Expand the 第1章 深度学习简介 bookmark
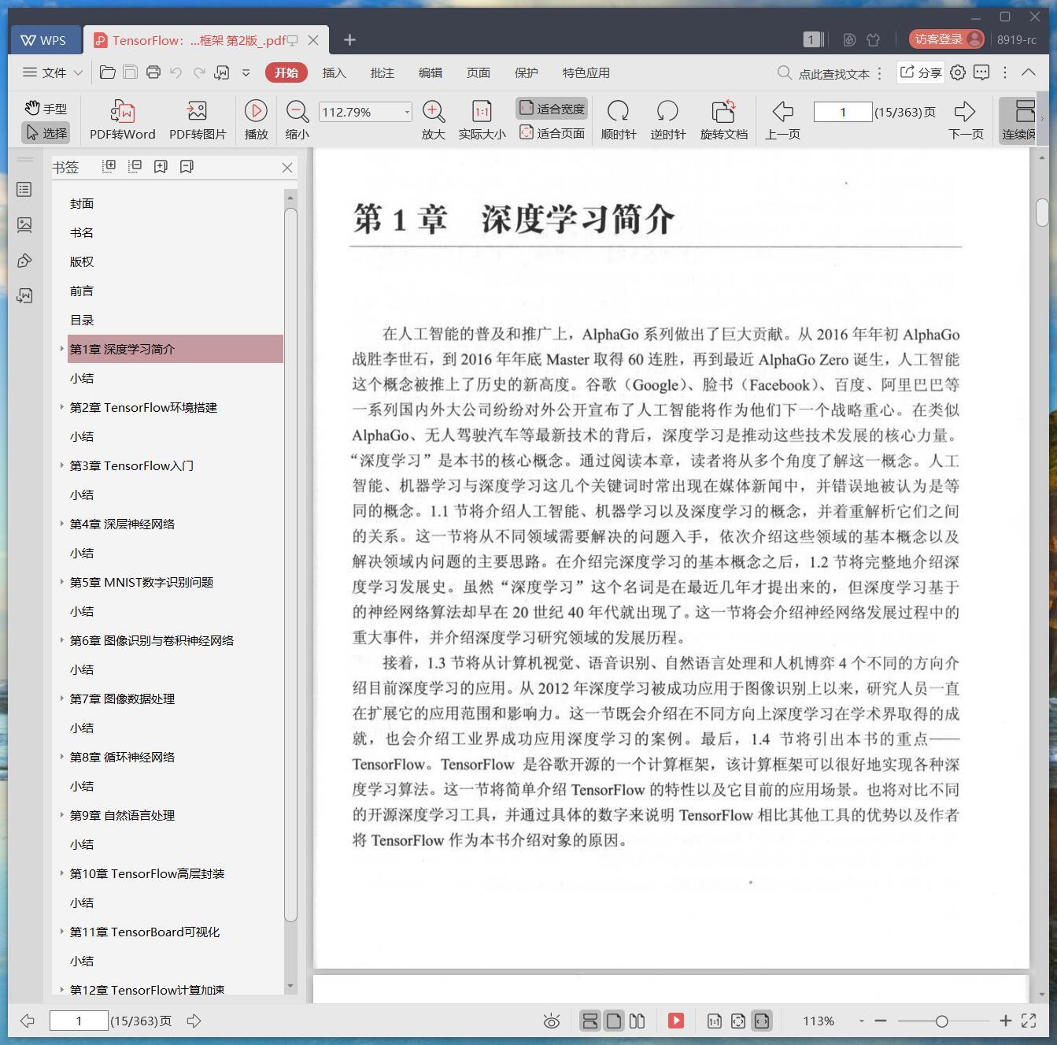The height and width of the screenshot is (1045, 1057). (61, 348)
